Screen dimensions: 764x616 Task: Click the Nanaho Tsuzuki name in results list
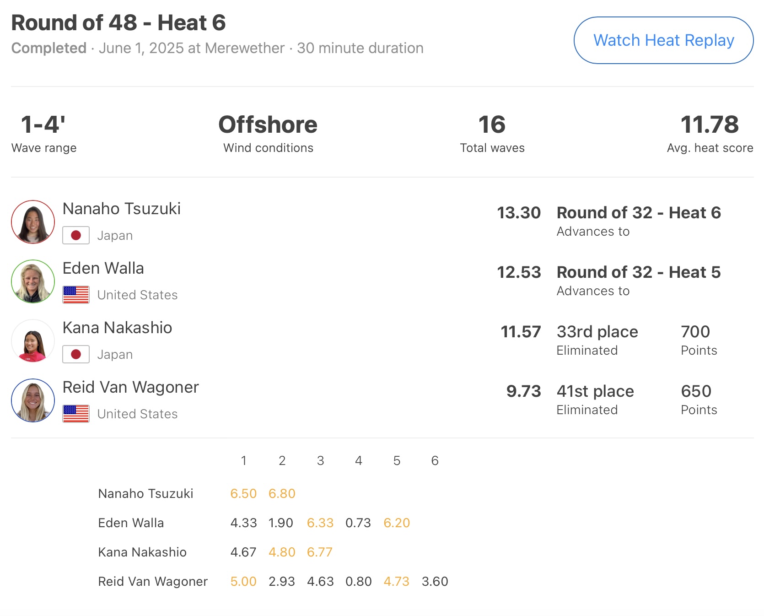click(x=122, y=209)
